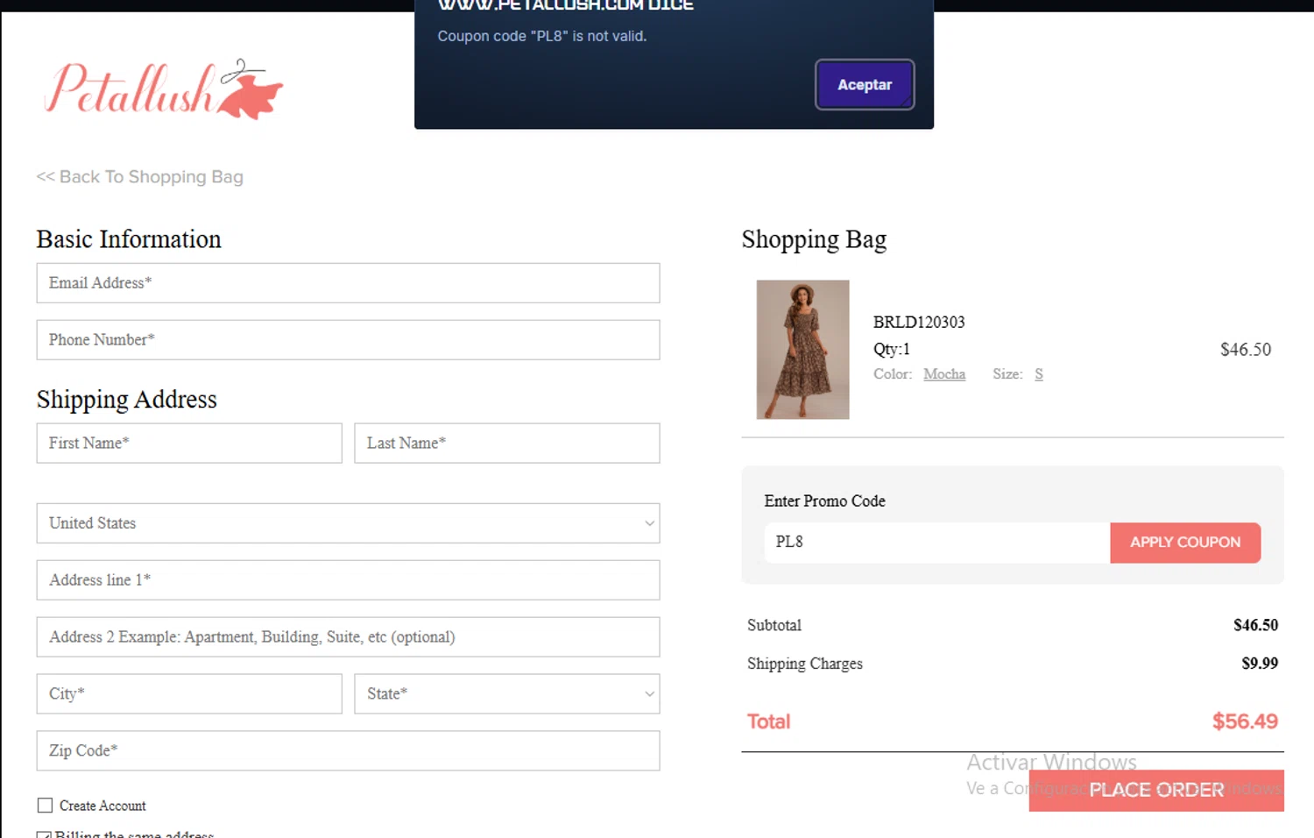Screen dimensions: 1314x838
Task: Focus the Phone Number field
Action: (x=348, y=340)
